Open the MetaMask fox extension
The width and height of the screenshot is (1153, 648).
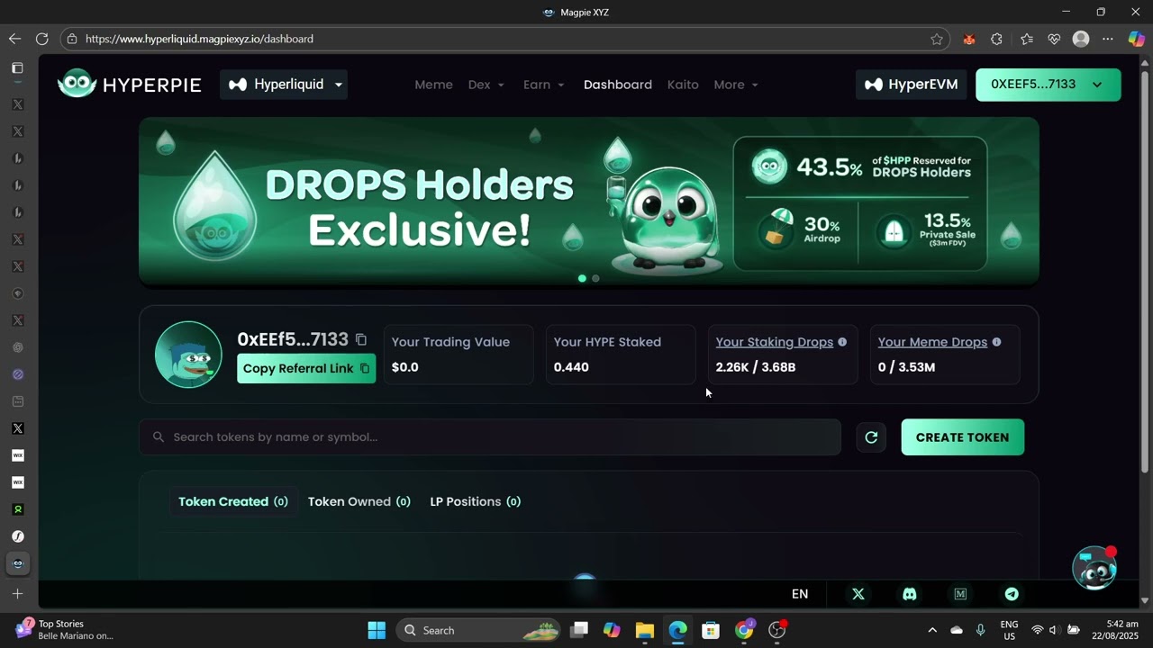click(x=969, y=39)
